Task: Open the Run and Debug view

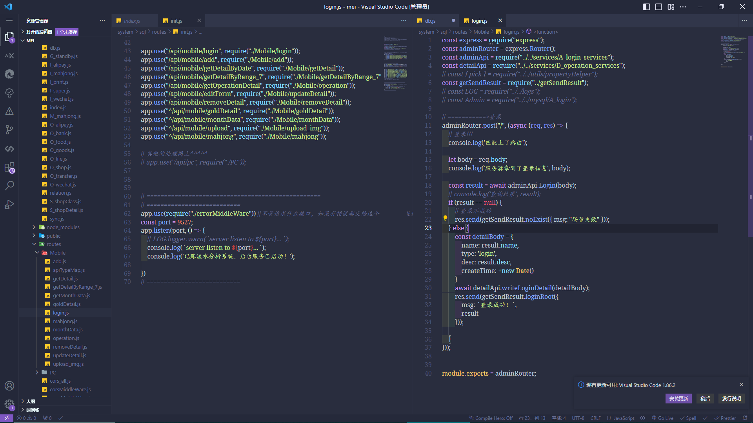Action: (x=9, y=204)
